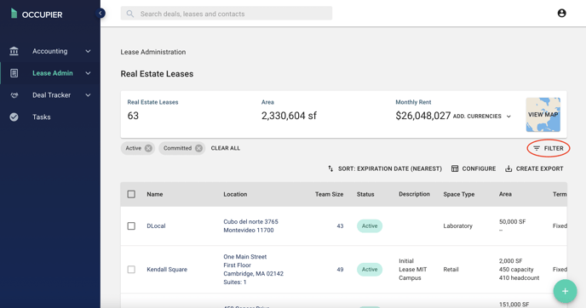Open the Add. Currencies dropdown
The height and width of the screenshot is (308, 586).
(x=482, y=117)
